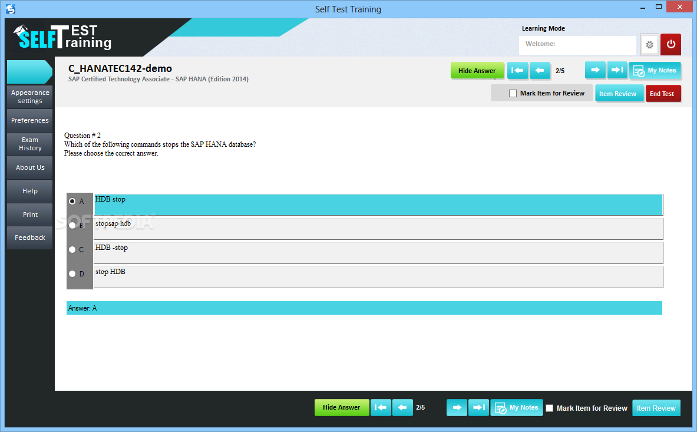The image size is (697, 432).
Task: Close the Self Test Training window
Action: pos(680,6)
